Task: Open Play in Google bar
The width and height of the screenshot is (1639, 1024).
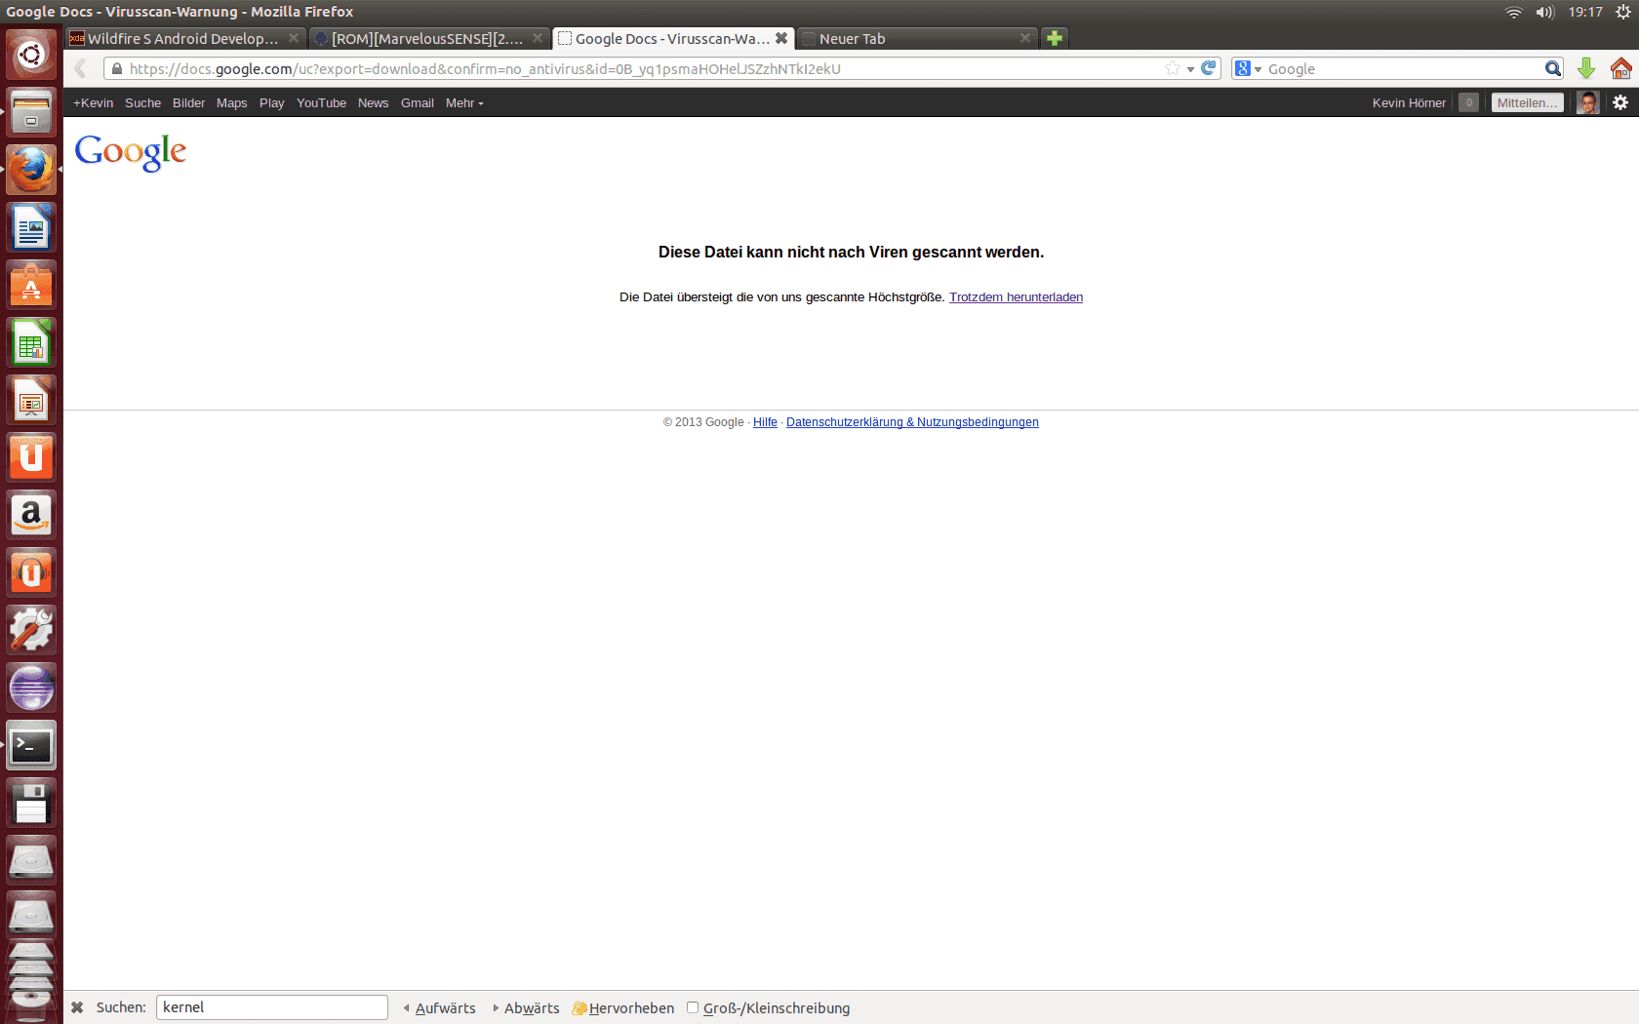Action: (x=271, y=102)
